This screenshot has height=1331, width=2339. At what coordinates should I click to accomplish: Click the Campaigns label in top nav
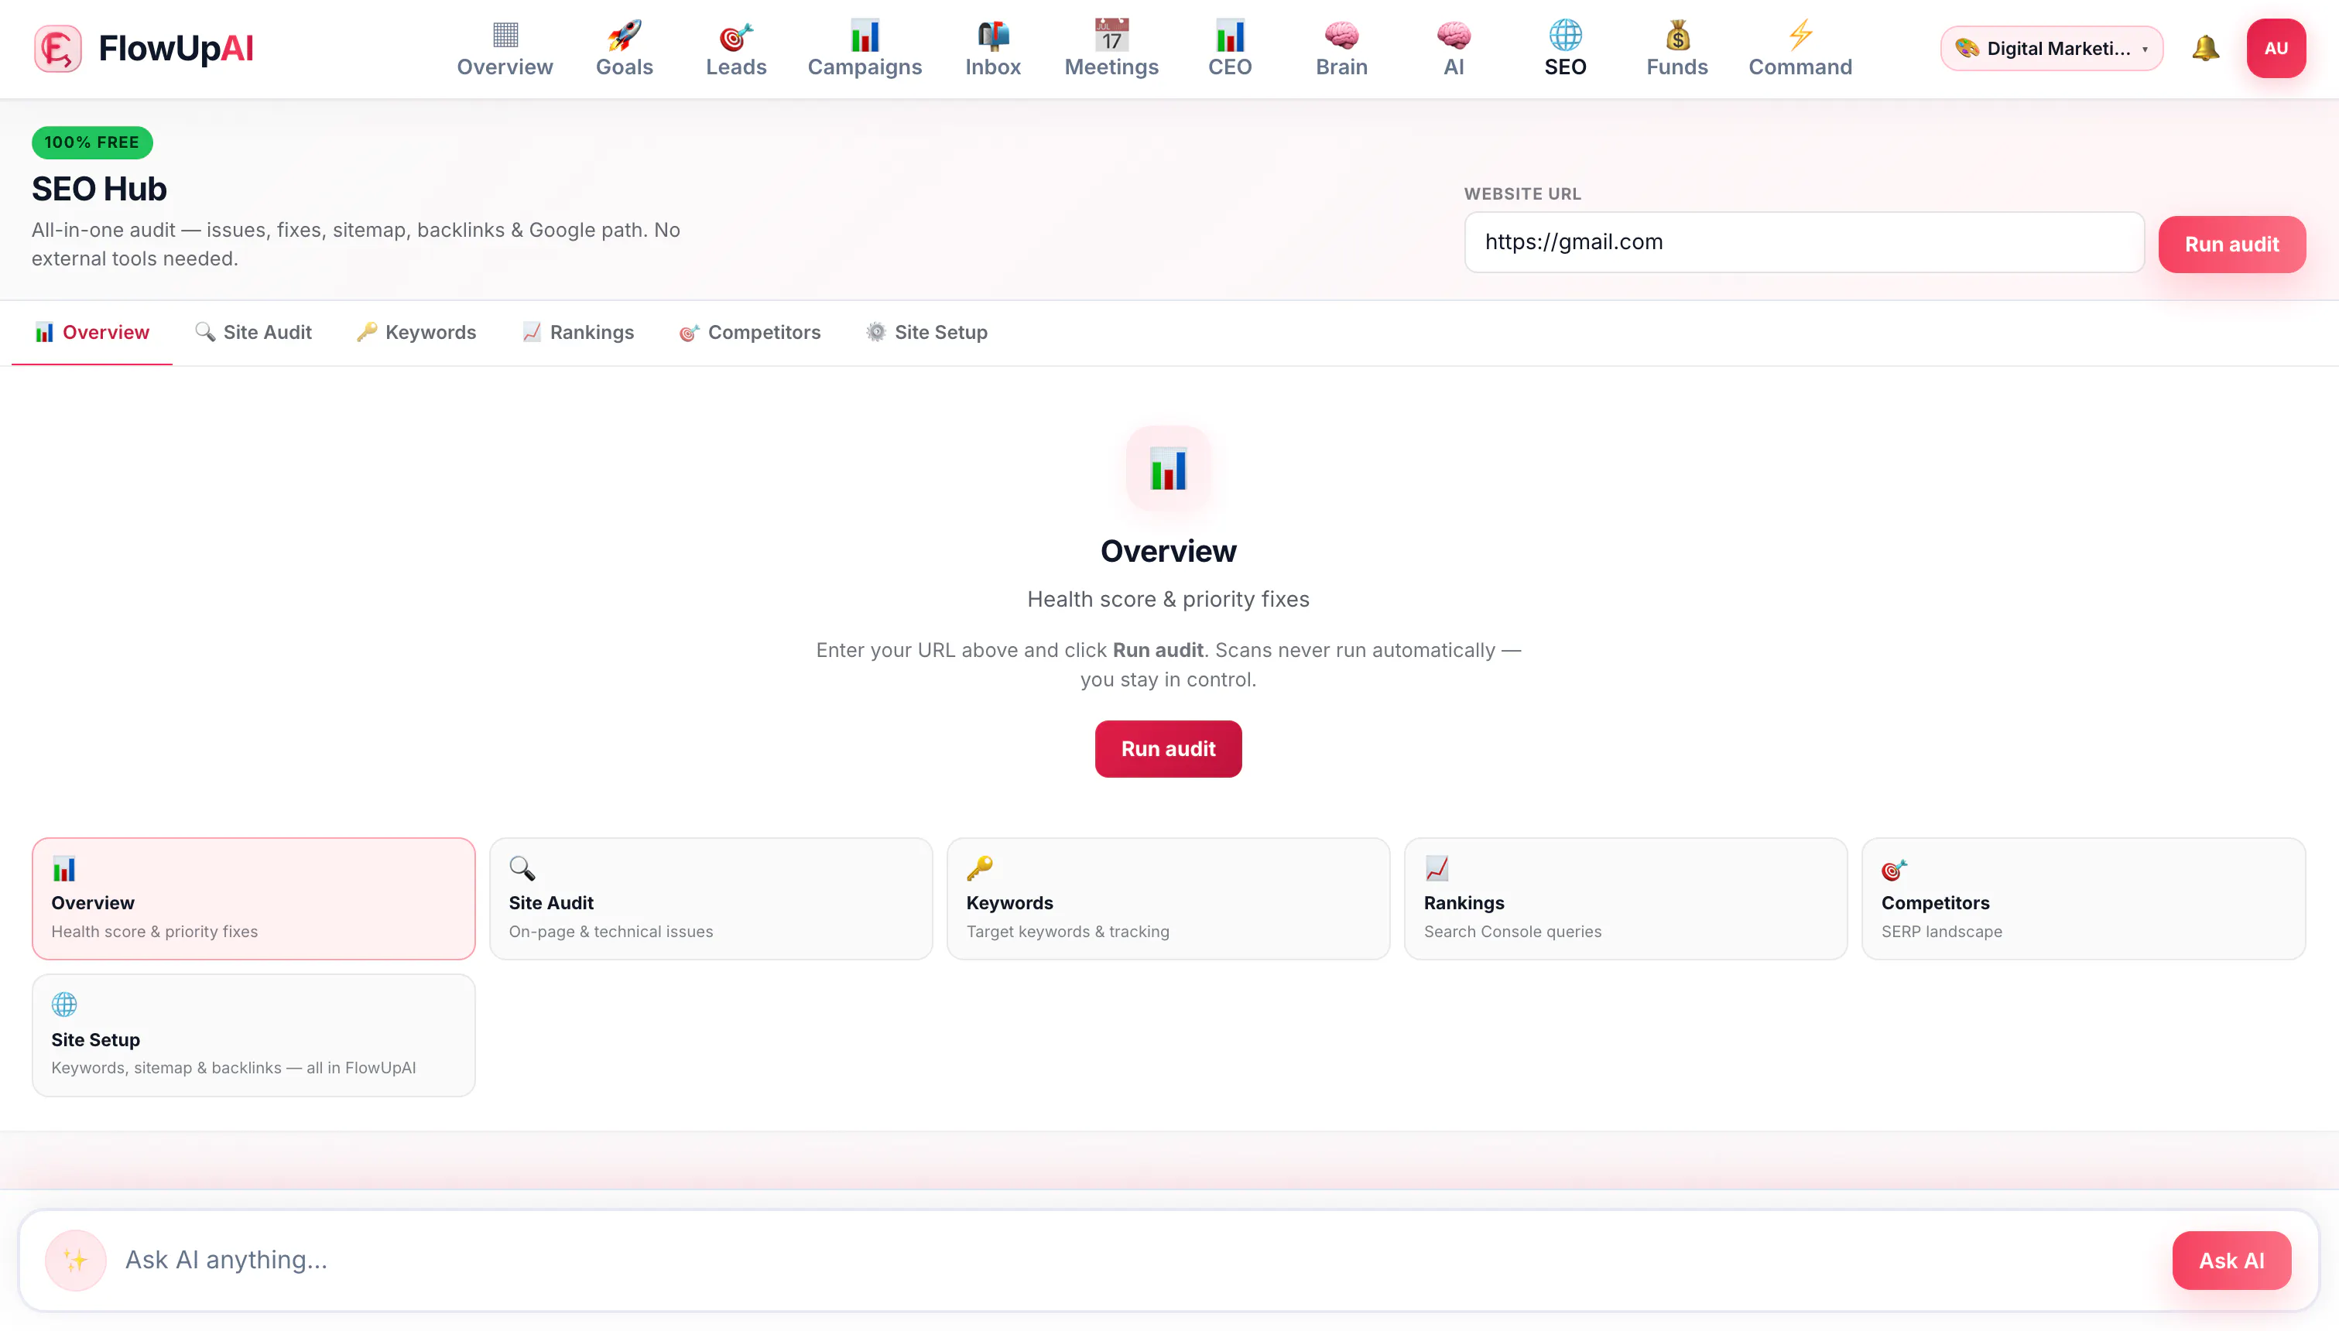coord(865,67)
